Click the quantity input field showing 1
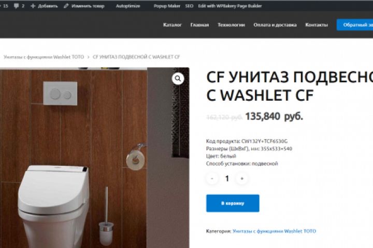 click(x=227, y=178)
